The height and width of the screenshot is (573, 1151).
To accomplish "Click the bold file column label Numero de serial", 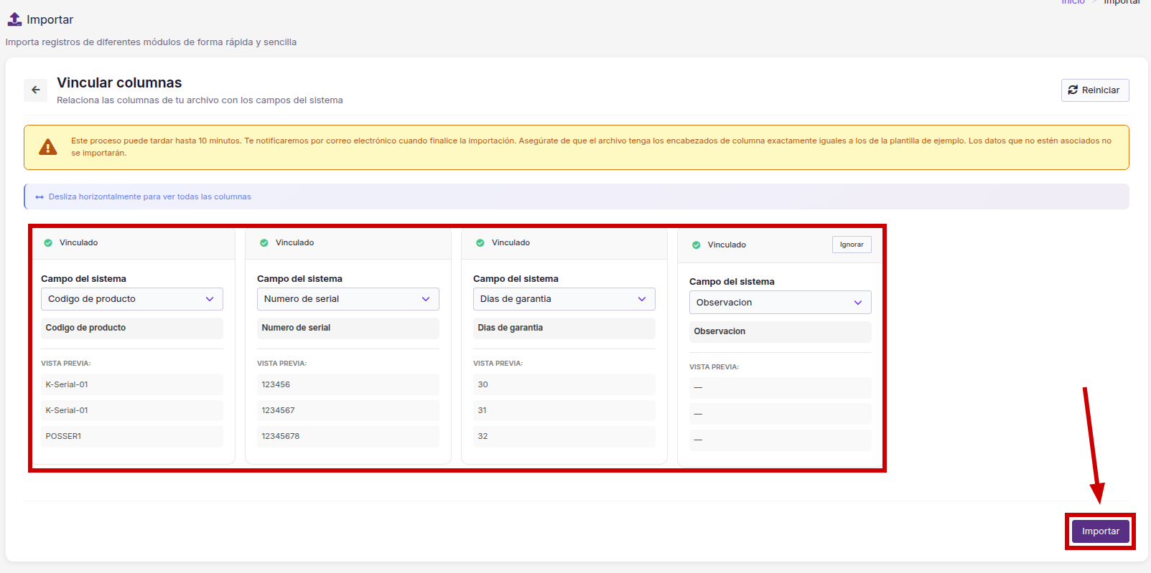I will click(296, 328).
